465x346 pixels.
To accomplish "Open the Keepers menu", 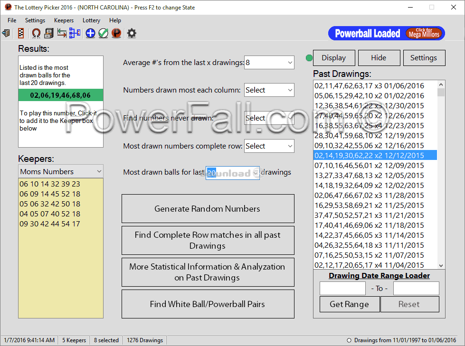I will (x=64, y=20).
